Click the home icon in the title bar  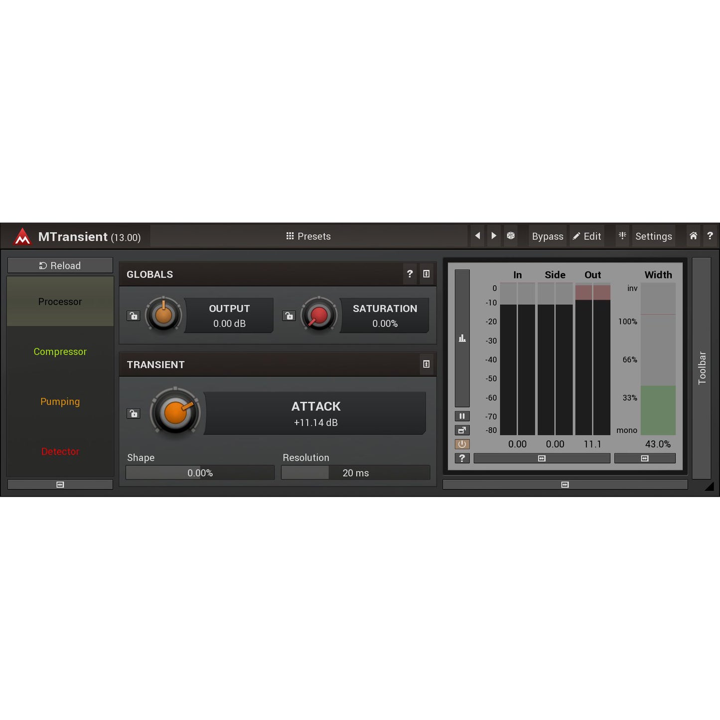coord(693,236)
